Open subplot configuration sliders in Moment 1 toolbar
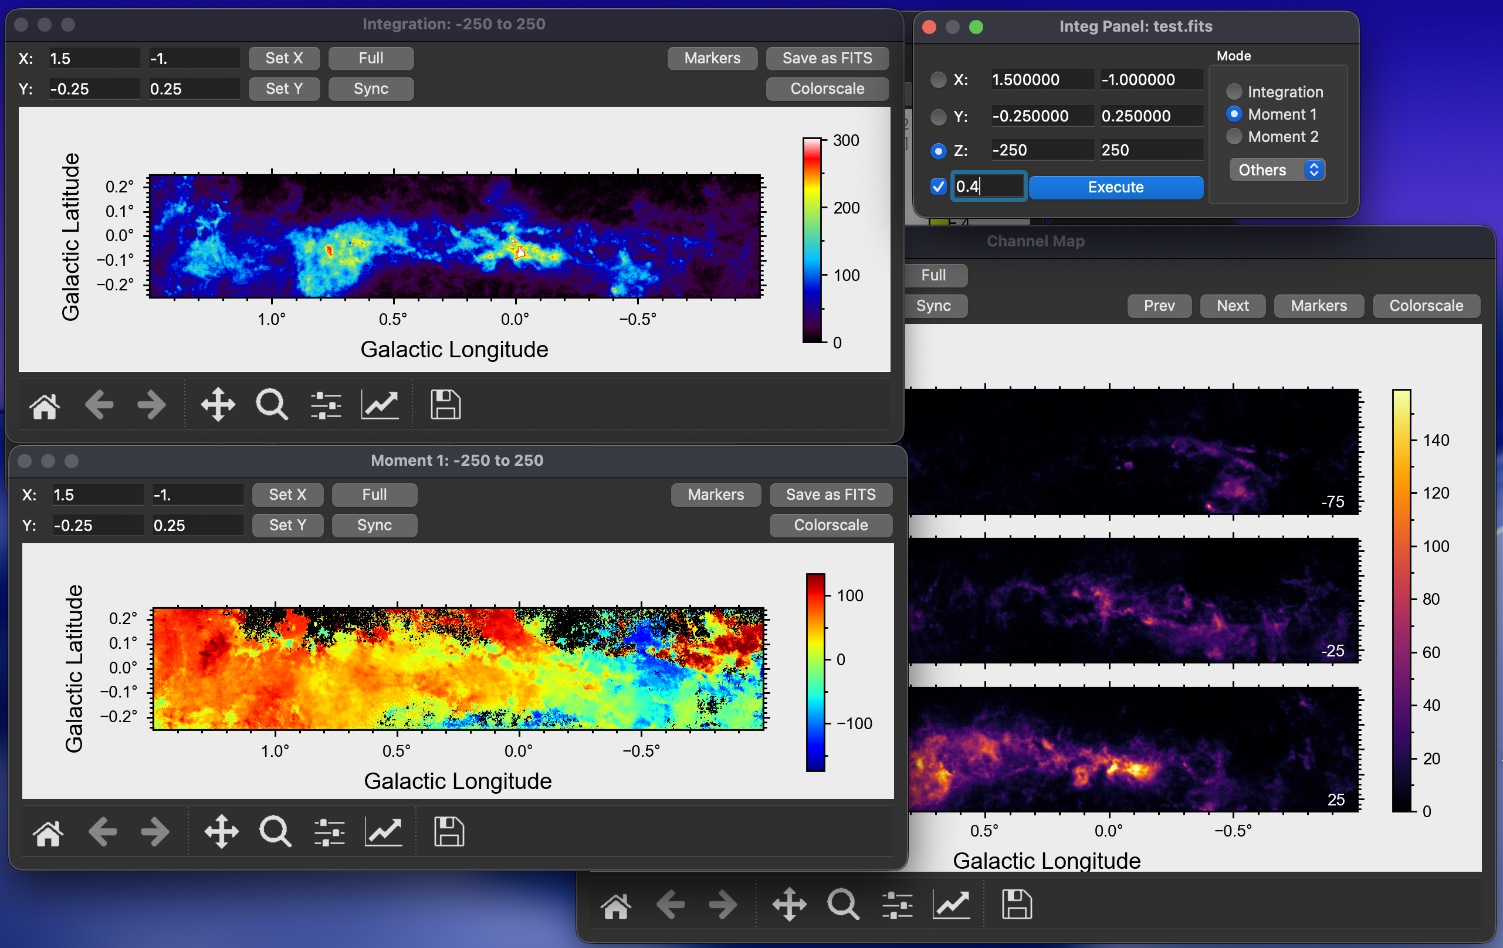The width and height of the screenshot is (1503, 948). [329, 831]
